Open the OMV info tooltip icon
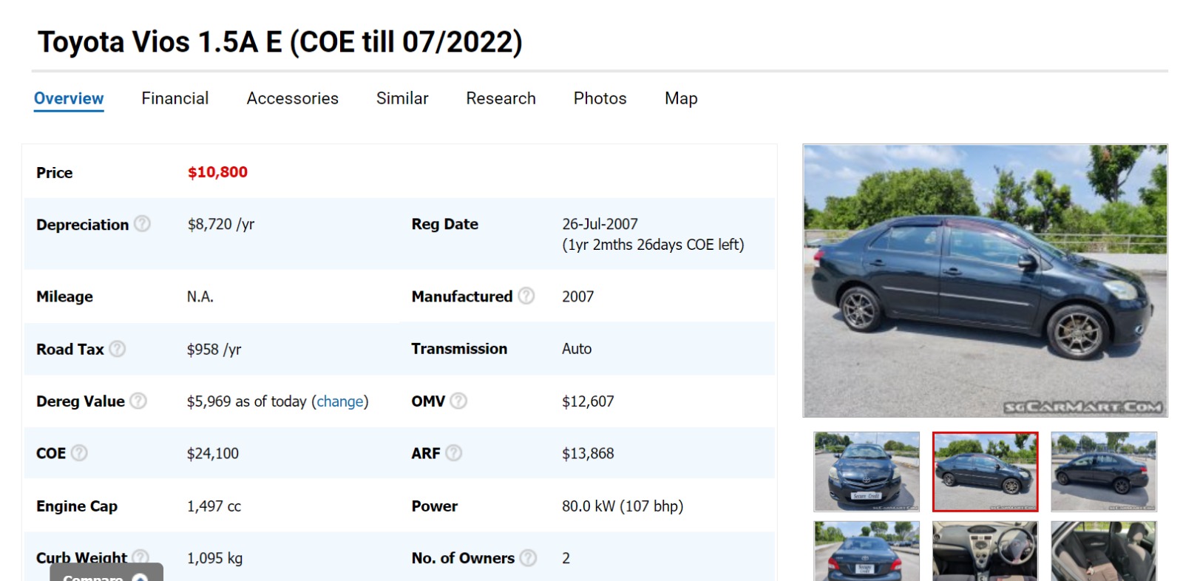The image size is (1183, 581). (x=458, y=401)
